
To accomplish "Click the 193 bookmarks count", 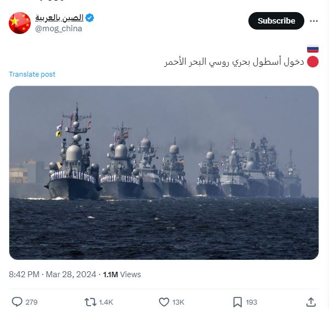I will [x=251, y=302].
